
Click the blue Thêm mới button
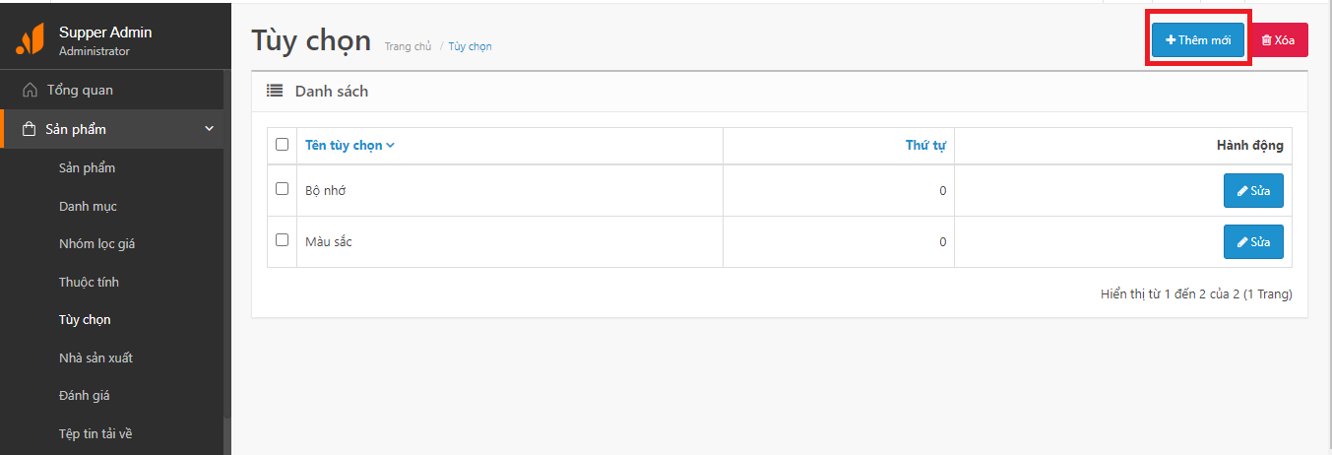[1198, 40]
